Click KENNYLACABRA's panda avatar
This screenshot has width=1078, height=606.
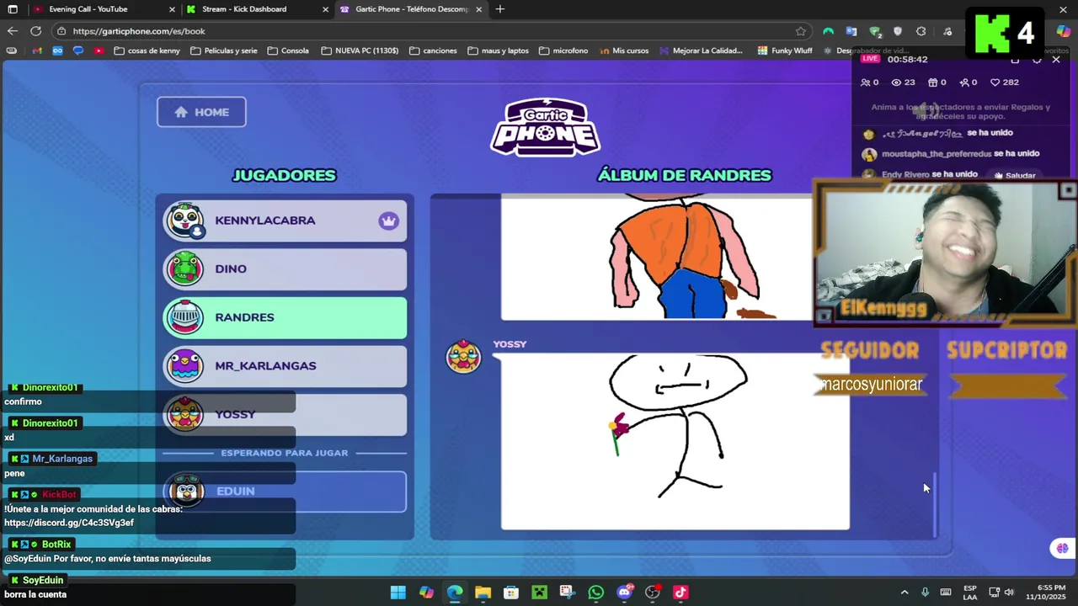[185, 221]
